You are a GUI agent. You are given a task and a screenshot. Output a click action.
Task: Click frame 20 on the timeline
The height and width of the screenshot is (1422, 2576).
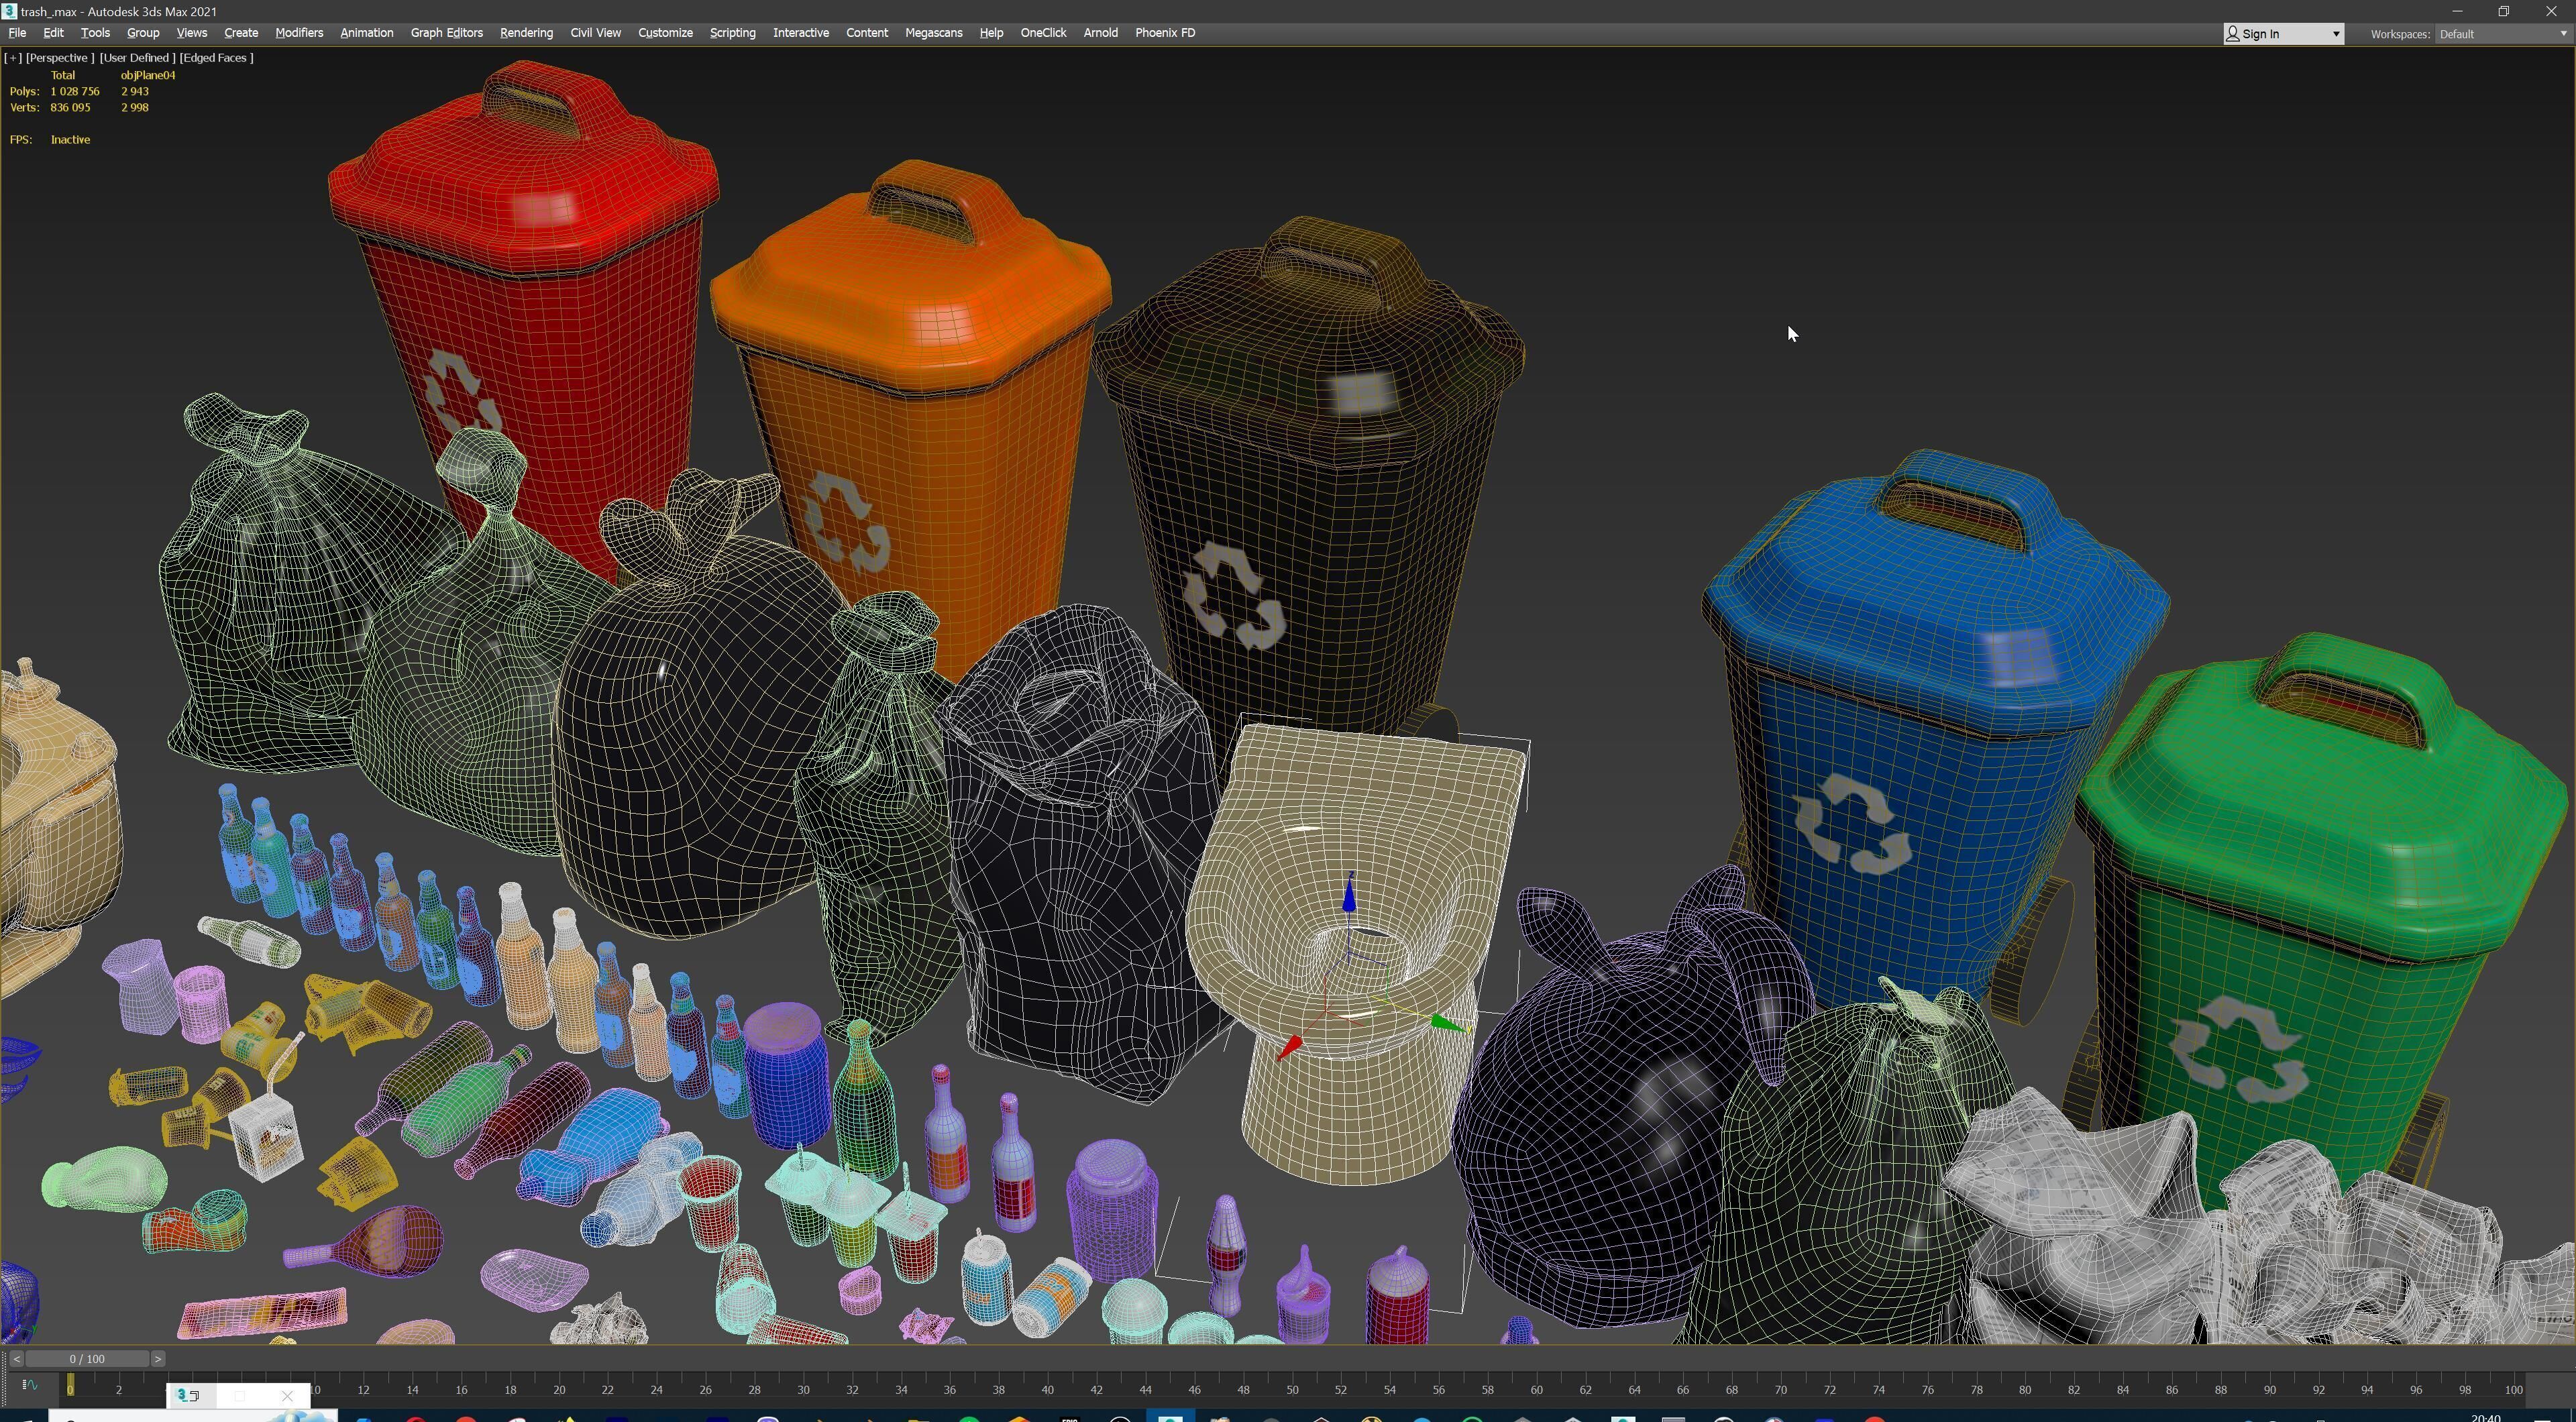tap(559, 1390)
